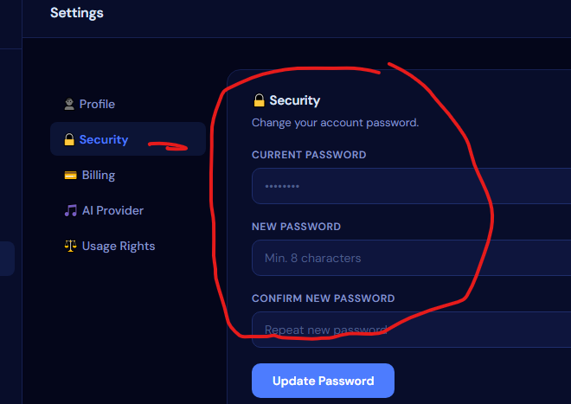Click the lock icon in Security sidebar item
This screenshot has height=404, width=571.
(x=69, y=139)
